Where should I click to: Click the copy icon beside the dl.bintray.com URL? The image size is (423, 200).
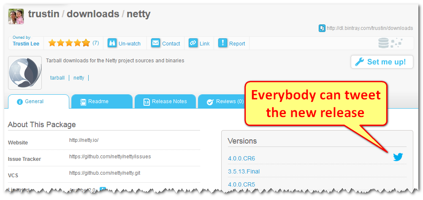coord(322,28)
